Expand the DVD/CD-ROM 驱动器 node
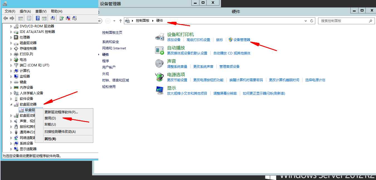 (x=11, y=26)
